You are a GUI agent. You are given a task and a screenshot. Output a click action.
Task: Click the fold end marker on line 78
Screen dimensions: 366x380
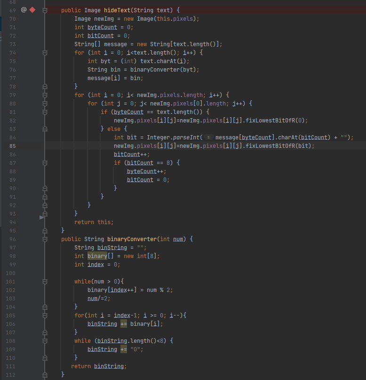click(x=45, y=87)
